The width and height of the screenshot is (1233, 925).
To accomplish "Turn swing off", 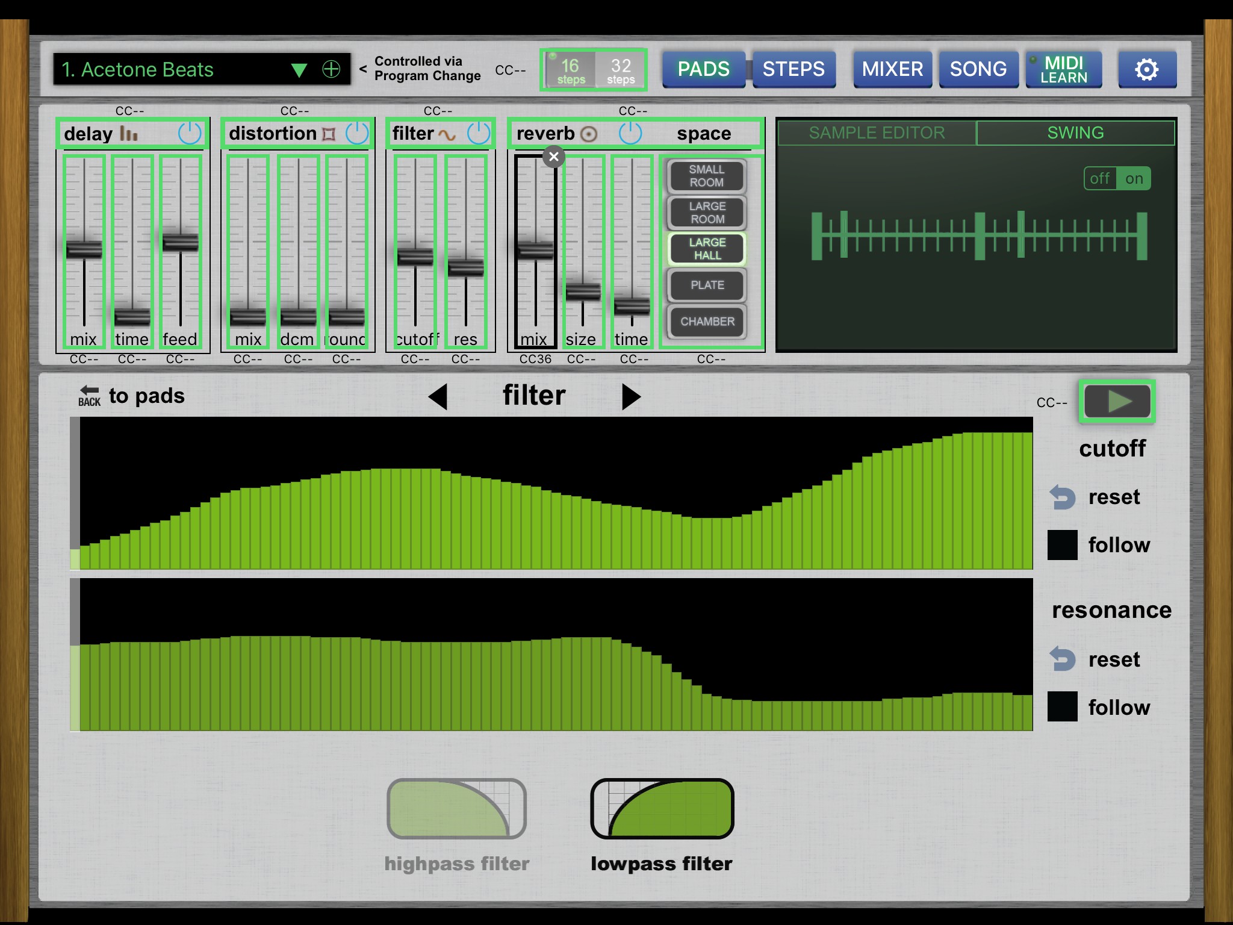I will click(x=1100, y=179).
